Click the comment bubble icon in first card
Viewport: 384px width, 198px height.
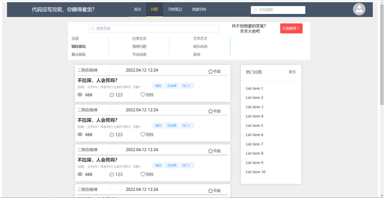112,95
